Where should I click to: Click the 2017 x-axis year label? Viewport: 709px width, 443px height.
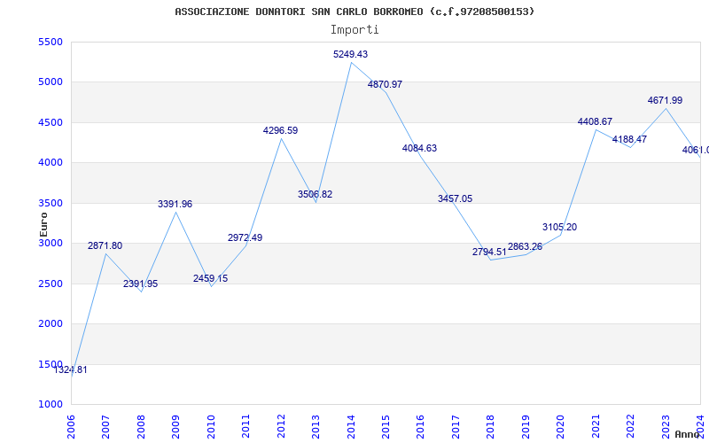pos(456,427)
